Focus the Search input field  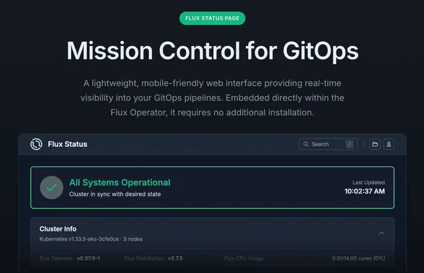point(328,144)
